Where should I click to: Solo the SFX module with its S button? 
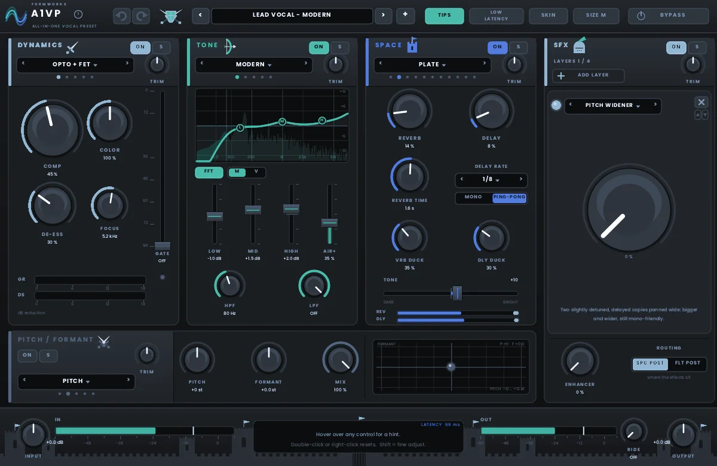tap(697, 47)
